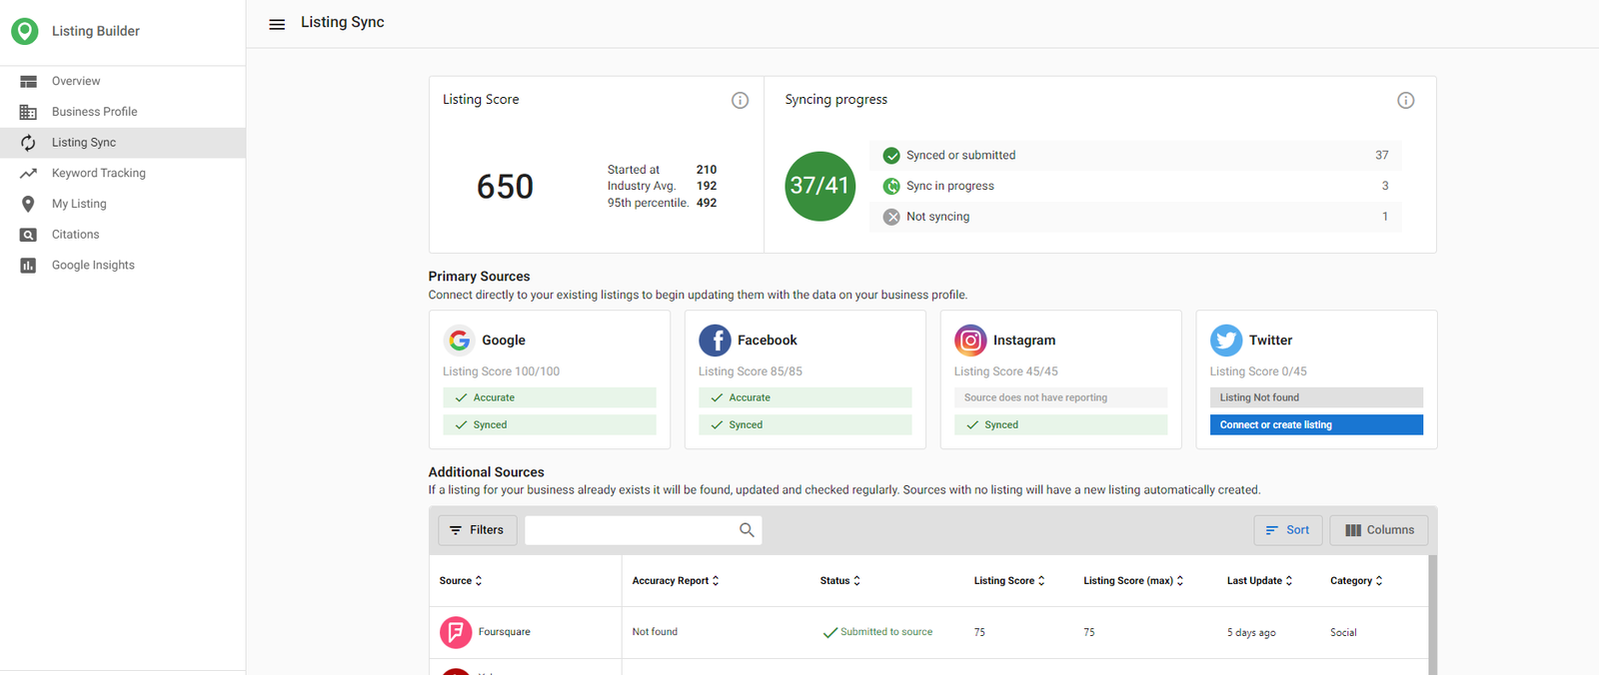Viewport: 1599px width, 675px height.
Task: Go to Google Insights page
Action: (x=93, y=266)
